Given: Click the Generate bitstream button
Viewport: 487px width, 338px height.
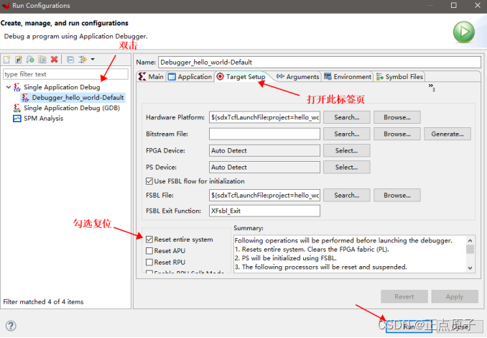Looking at the screenshot, I should coord(447,134).
